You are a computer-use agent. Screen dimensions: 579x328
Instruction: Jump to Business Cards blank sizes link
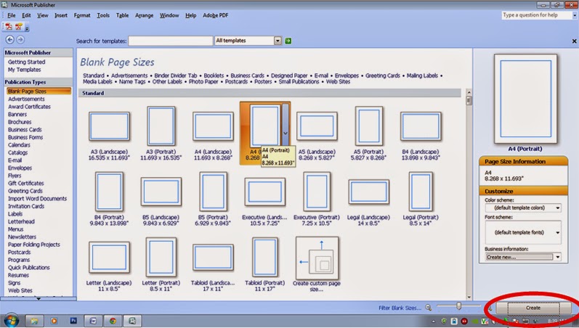[x=248, y=75]
